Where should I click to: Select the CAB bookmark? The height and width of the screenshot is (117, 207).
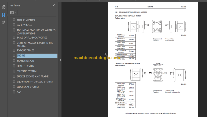pos(19,92)
